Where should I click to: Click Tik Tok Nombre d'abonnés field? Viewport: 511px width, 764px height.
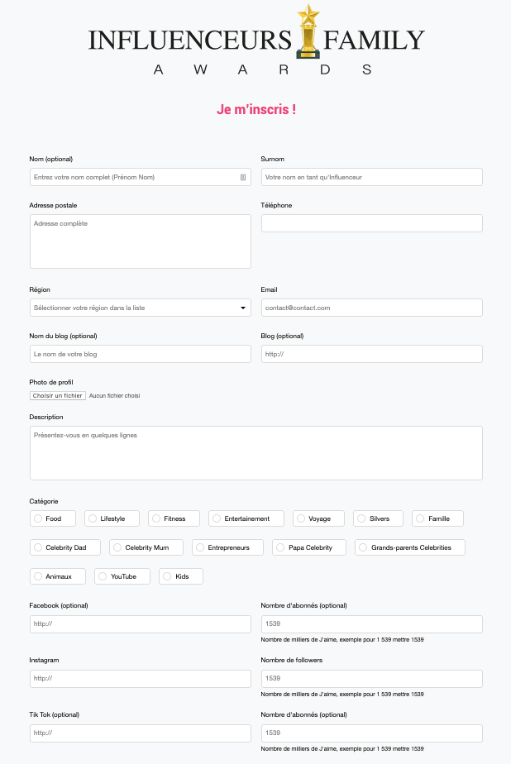pyautogui.click(x=372, y=733)
